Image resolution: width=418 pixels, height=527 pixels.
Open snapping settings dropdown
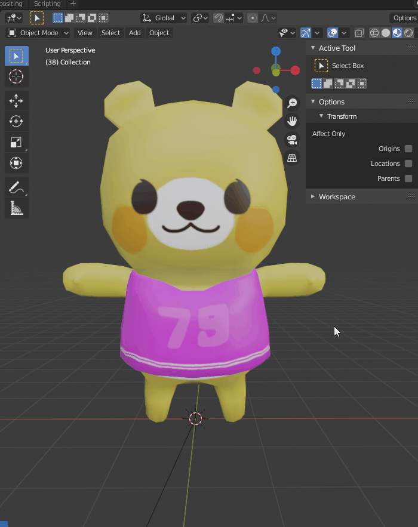[233, 18]
